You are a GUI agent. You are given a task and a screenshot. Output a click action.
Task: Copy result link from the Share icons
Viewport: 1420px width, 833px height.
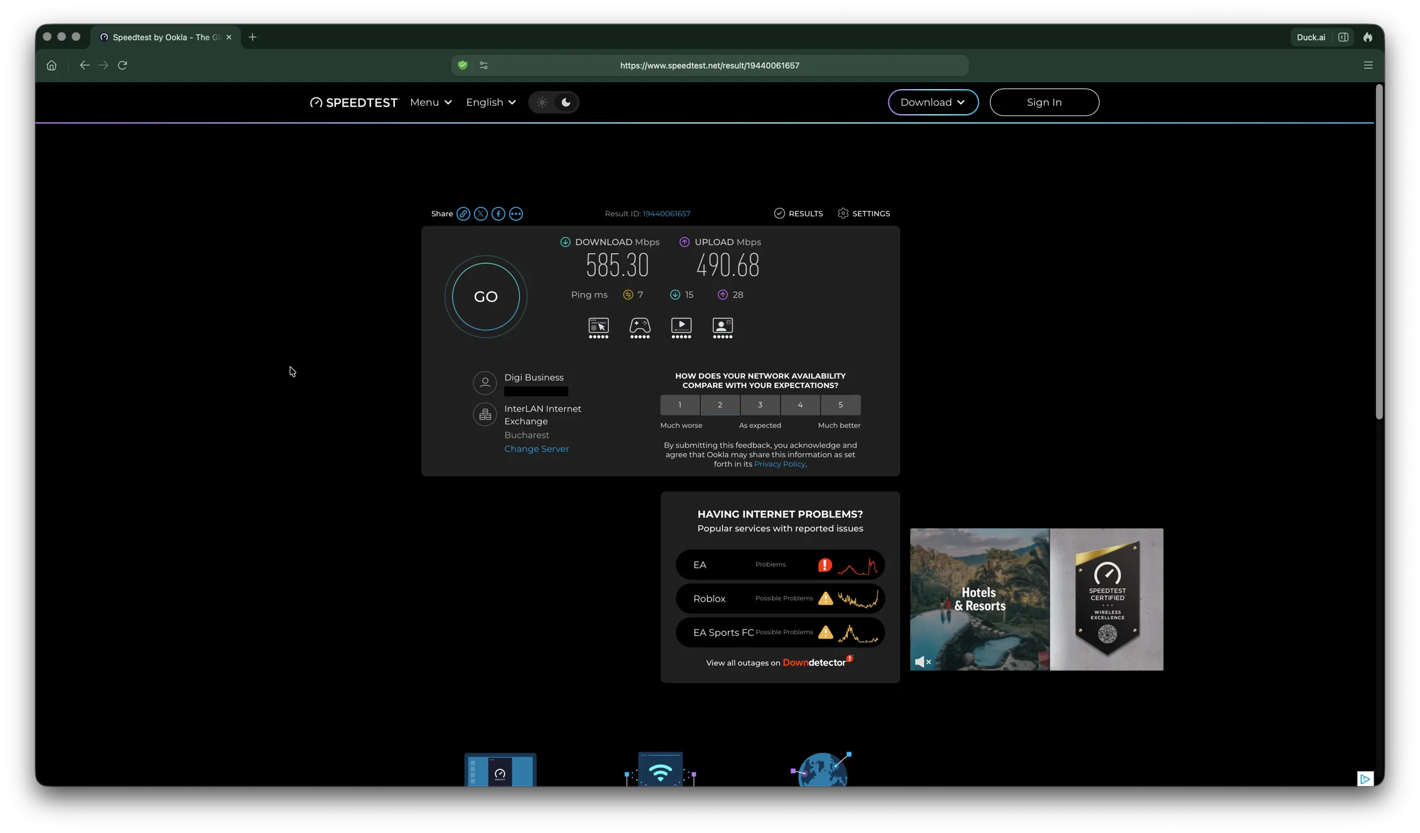tap(463, 214)
